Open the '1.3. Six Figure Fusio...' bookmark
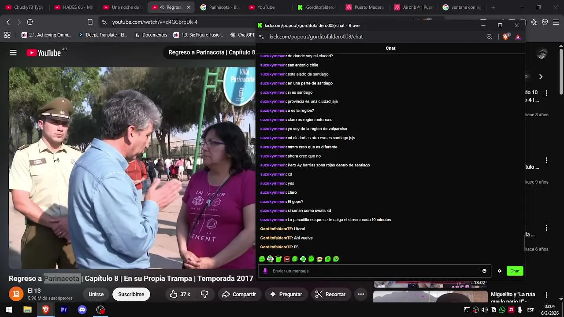The height and width of the screenshot is (317, 564). click(198, 35)
